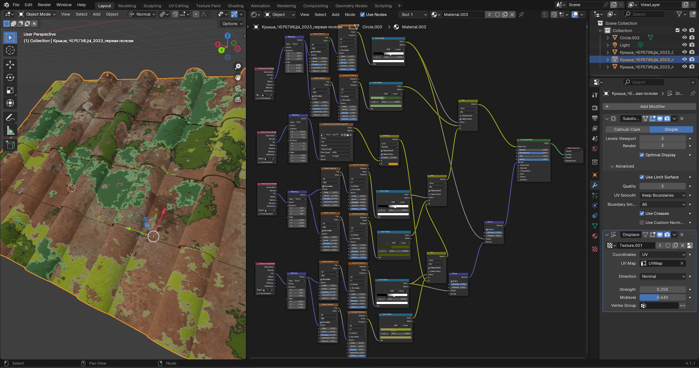Open the displace Direction dropdown
Image resolution: width=699 pixels, height=368 pixels.
(663, 276)
